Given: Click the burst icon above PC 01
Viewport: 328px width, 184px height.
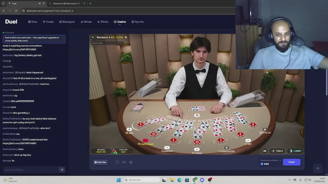Looking at the screenshot, I should pos(265,130).
